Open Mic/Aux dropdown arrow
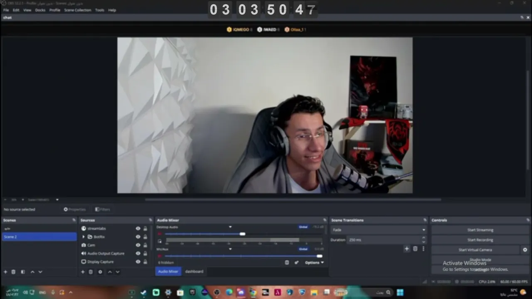The width and height of the screenshot is (532, 299). tap(230, 249)
